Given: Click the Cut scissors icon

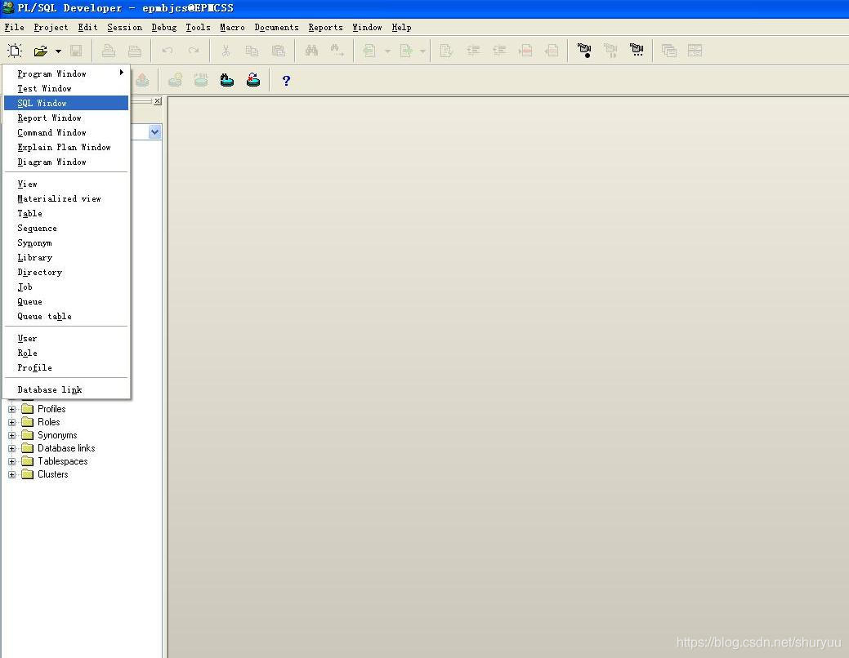Looking at the screenshot, I should coord(226,51).
